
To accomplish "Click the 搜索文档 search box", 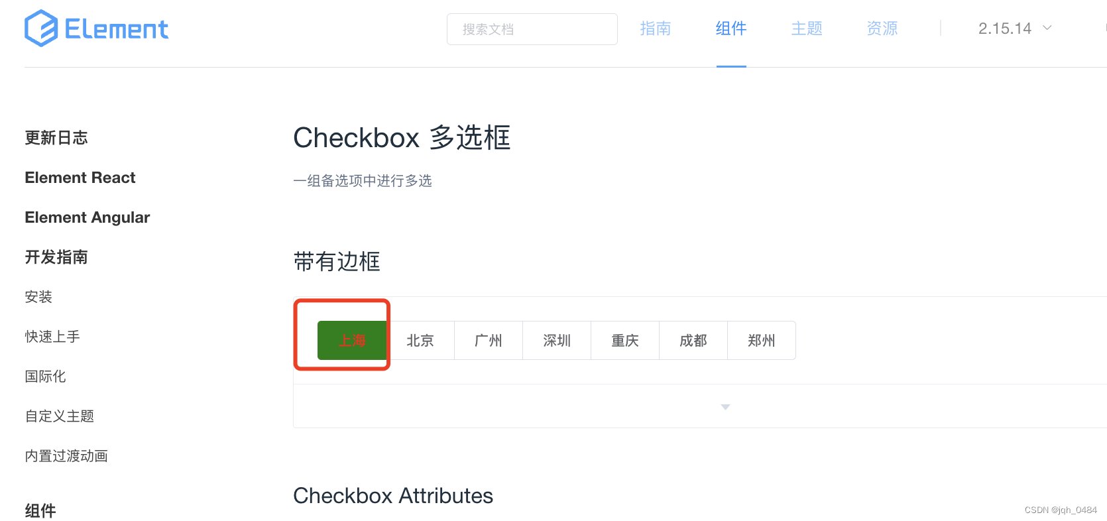I will (532, 29).
